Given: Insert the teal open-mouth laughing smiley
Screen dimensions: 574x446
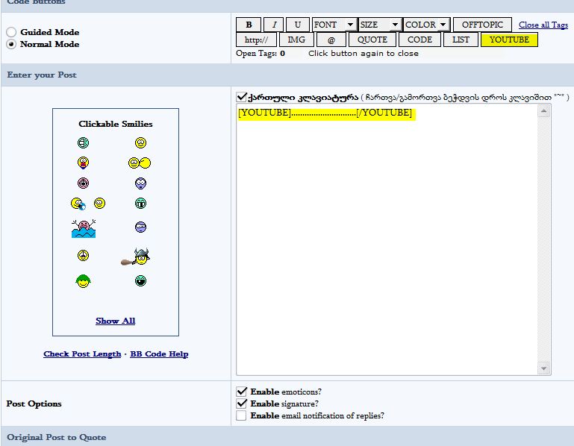Looking at the screenshot, I should [140, 280].
